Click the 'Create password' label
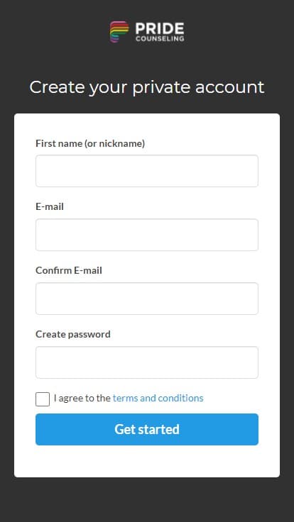This screenshot has width=294, height=522. [x=73, y=334]
